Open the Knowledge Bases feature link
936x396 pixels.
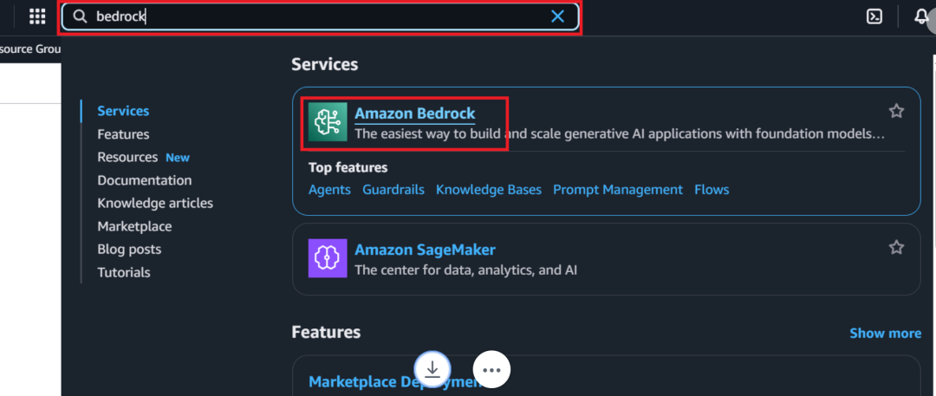click(489, 190)
